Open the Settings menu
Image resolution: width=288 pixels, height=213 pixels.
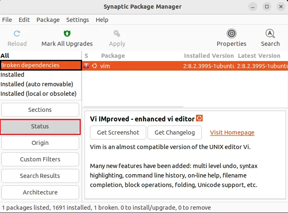[x=77, y=19]
